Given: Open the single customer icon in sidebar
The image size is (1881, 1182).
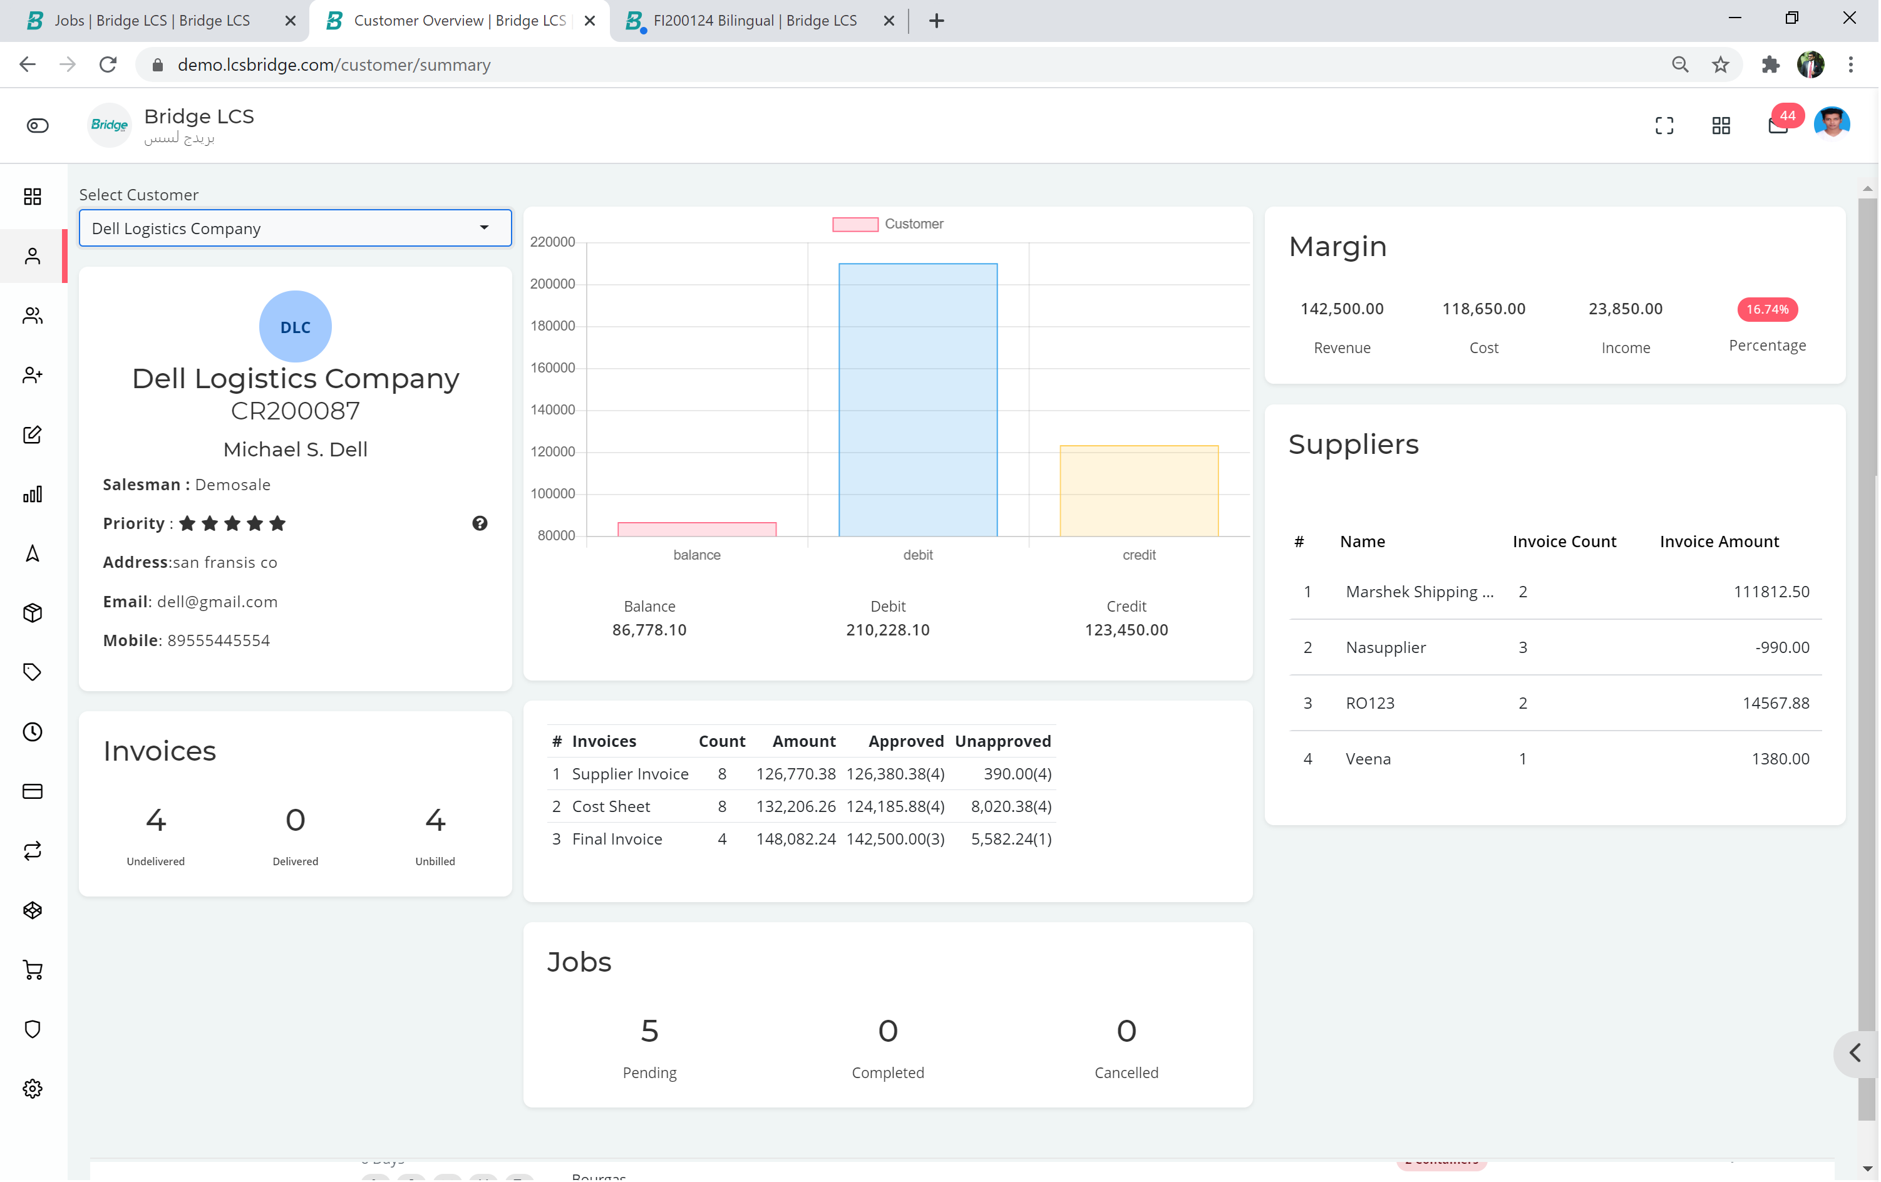Looking at the screenshot, I should pos(33,256).
